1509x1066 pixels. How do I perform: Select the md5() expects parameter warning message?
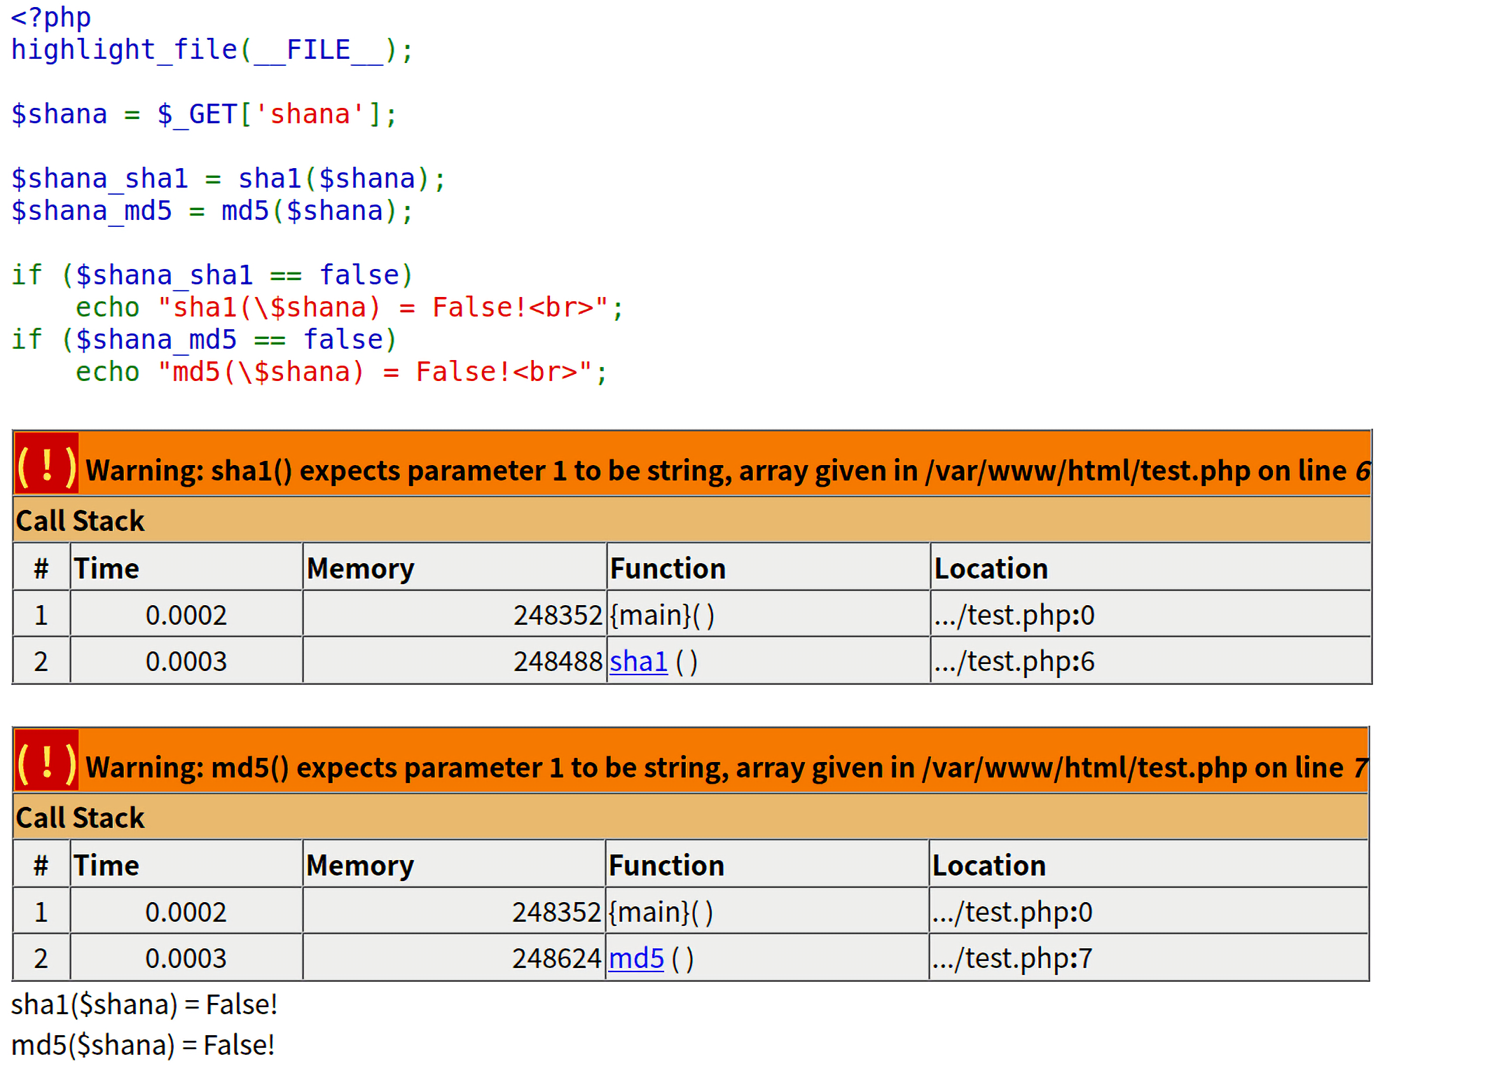tap(726, 768)
